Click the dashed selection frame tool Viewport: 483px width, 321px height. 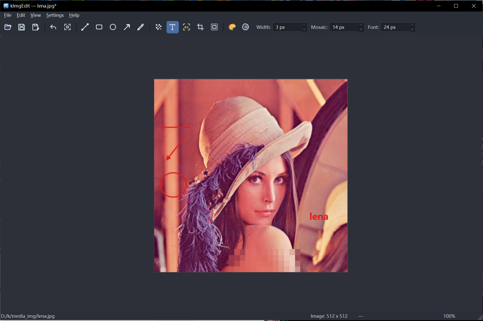coord(214,27)
